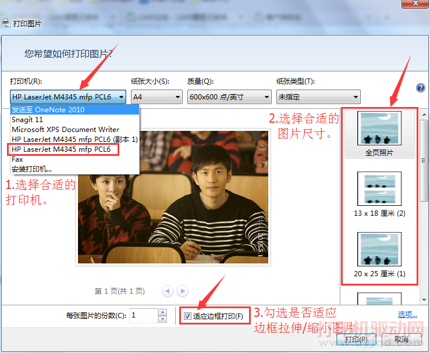Select HP LaserJet M4345 mfp PCL6 (副本 1)
Image resolution: width=430 pixels, height=353 pixels.
tap(75, 140)
